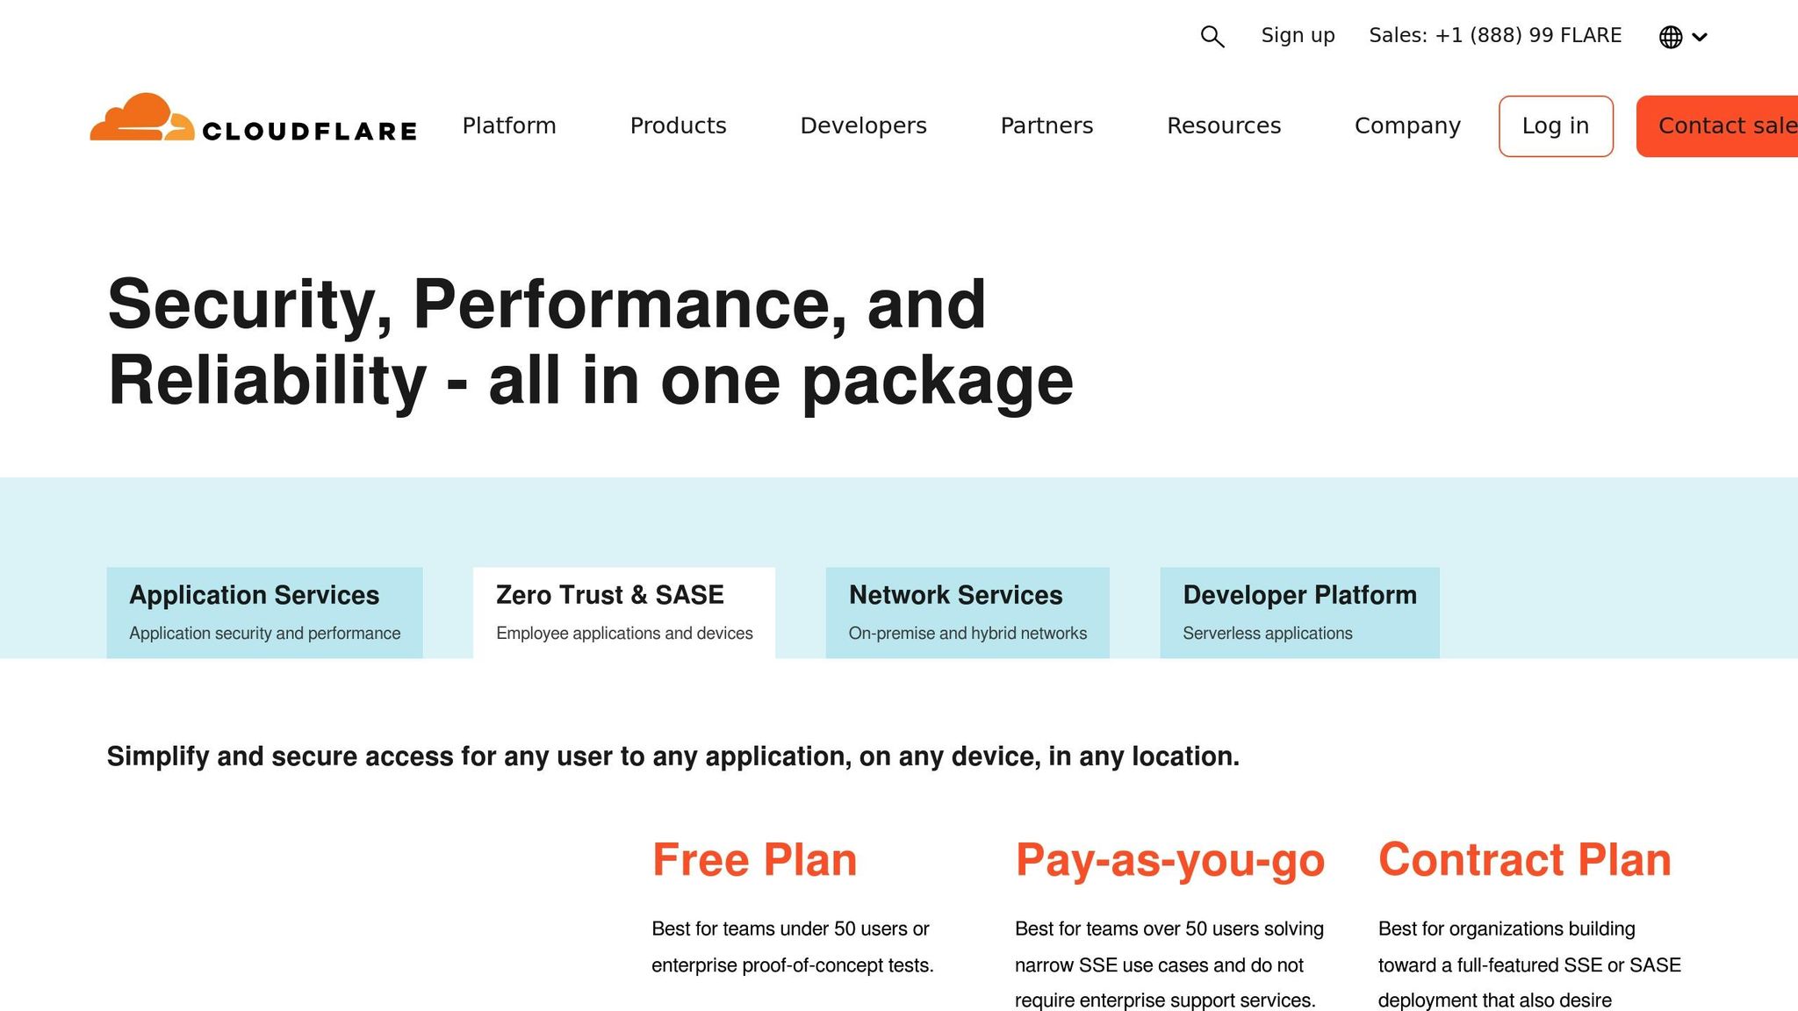Click the globe language selector icon
This screenshot has width=1798, height=1011.
(x=1672, y=36)
